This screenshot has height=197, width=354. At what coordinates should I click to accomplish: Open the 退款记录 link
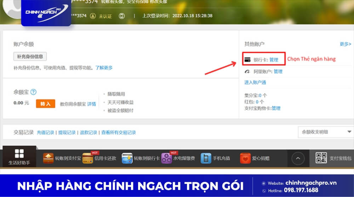point(88,133)
